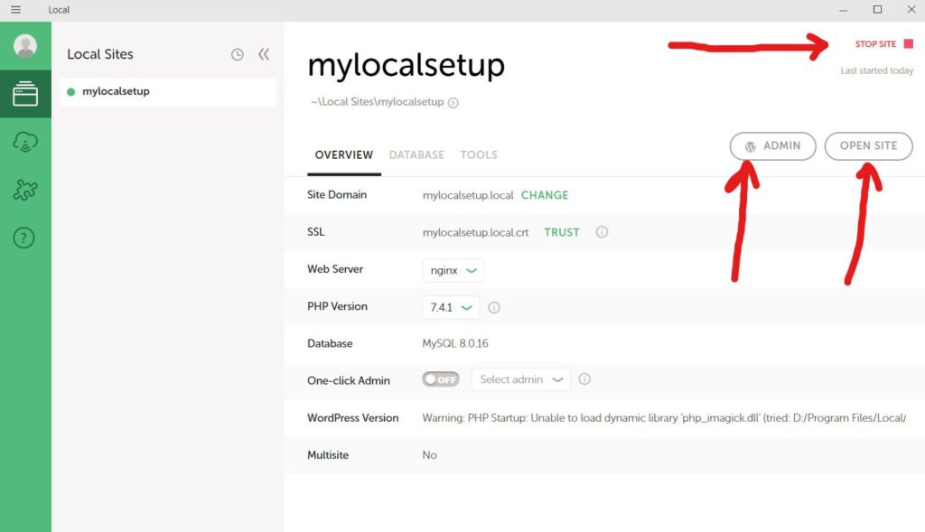
Task: Collapse the sites sidebar with double chevron
Action: (264, 54)
